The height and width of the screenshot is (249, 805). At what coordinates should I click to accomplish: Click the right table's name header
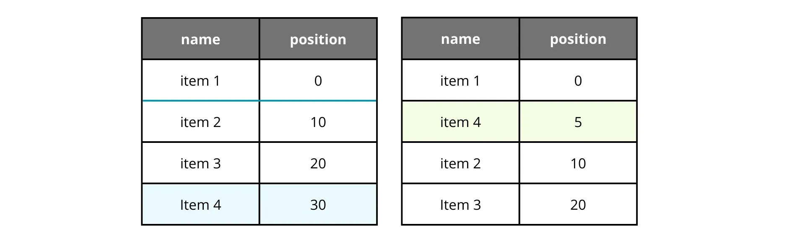point(460,38)
